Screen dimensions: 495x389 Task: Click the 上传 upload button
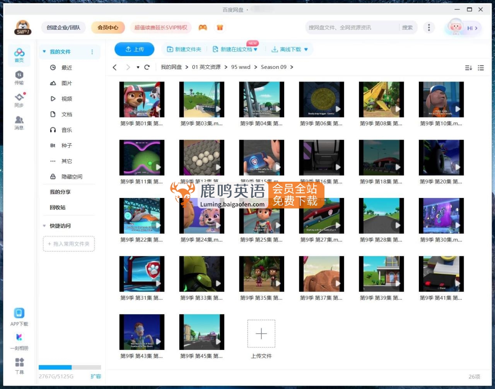coord(134,49)
